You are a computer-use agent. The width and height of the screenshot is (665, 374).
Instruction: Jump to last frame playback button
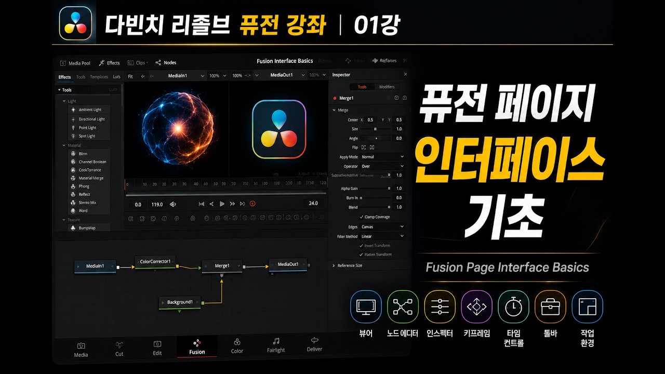[242, 204]
